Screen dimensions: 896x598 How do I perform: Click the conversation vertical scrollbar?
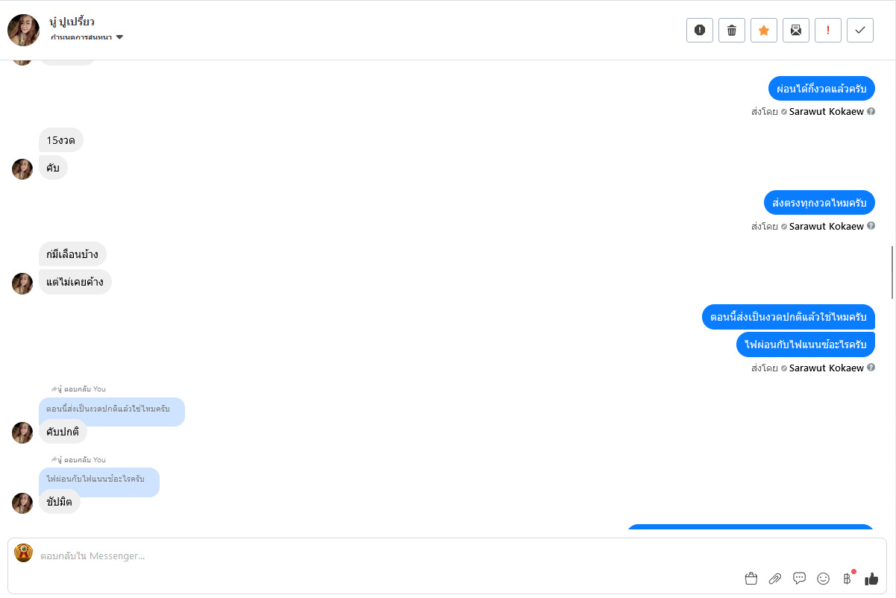pyautogui.click(x=892, y=271)
